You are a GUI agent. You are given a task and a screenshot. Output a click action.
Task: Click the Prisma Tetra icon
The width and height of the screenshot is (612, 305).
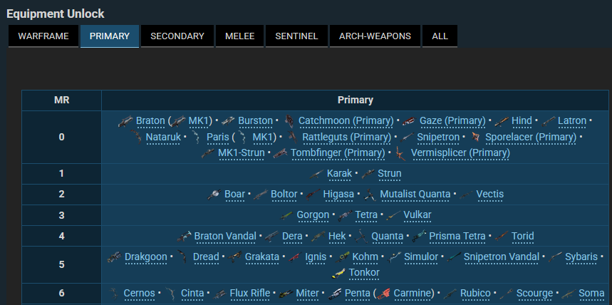419,236
